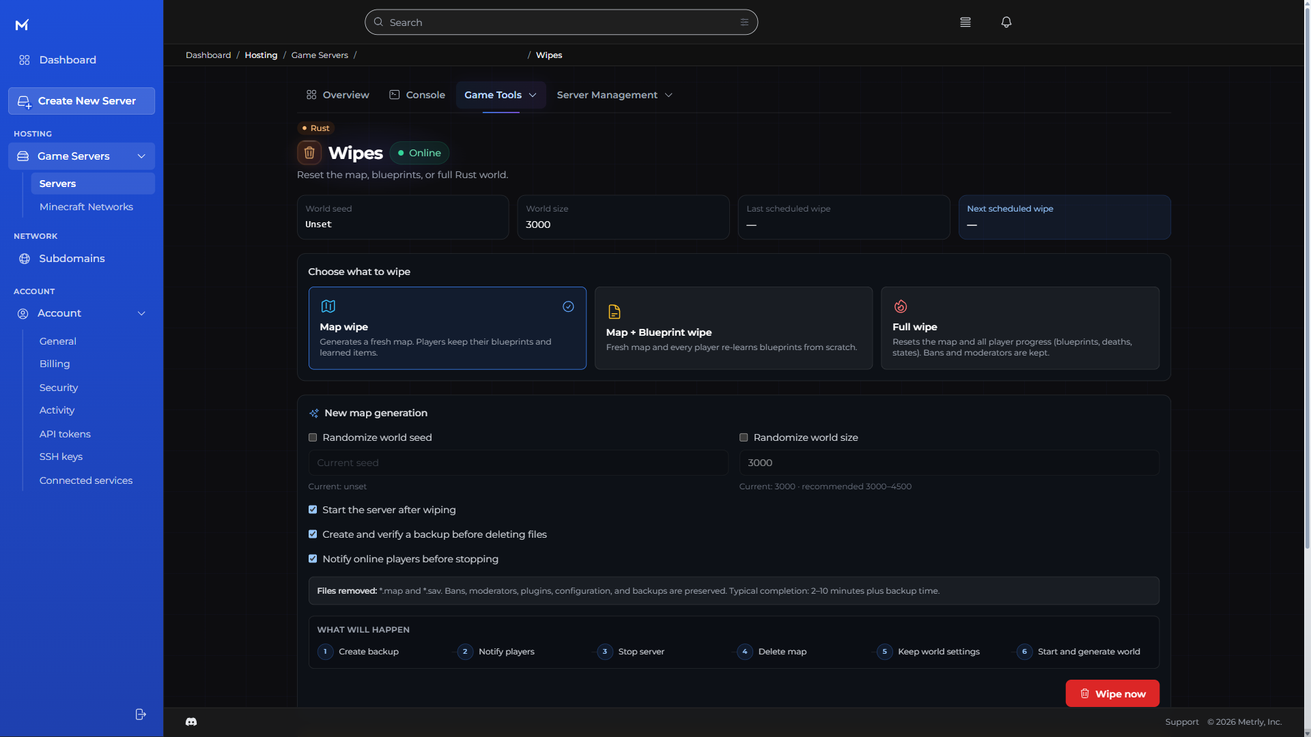Open SSH keys in sidebar
This screenshot has height=737, width=1311.
(61, 457)
